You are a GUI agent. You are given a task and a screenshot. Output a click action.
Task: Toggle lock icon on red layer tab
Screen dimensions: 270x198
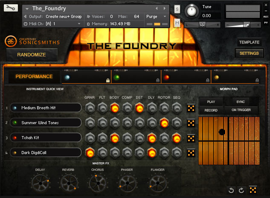pyautogui.click(x=208, y=80)
